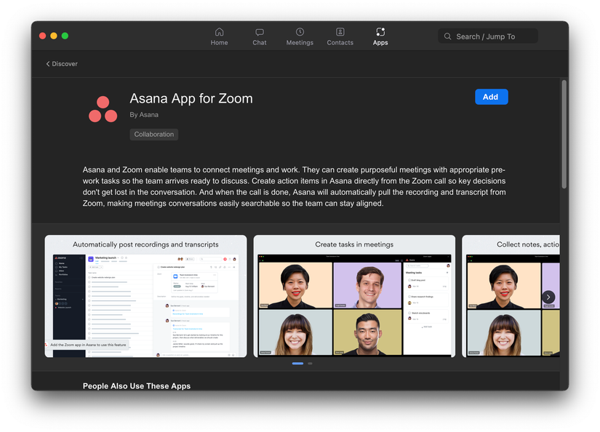
Task: Minimize the window with the yellow button
Action: coord(54,36)
